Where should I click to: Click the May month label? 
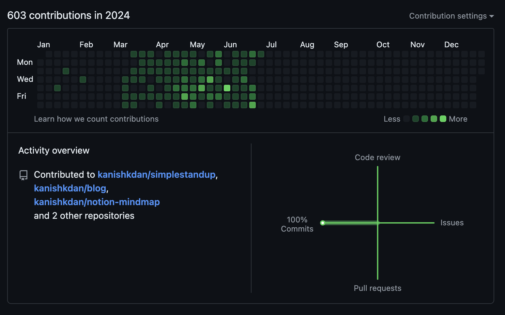(x=197, y=45)
